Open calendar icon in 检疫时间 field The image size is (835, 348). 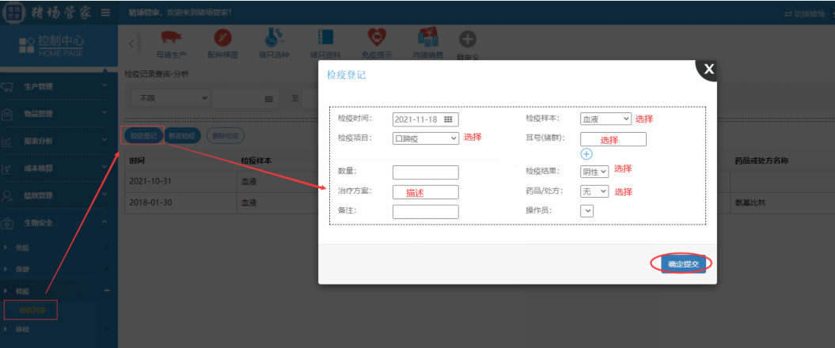448,119
